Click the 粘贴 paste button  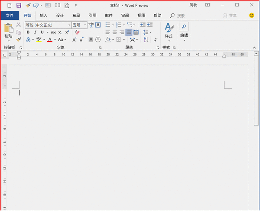(8, 32)
